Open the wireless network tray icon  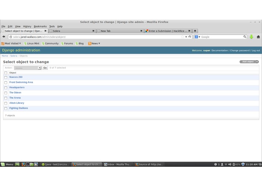tap(226, 164)
